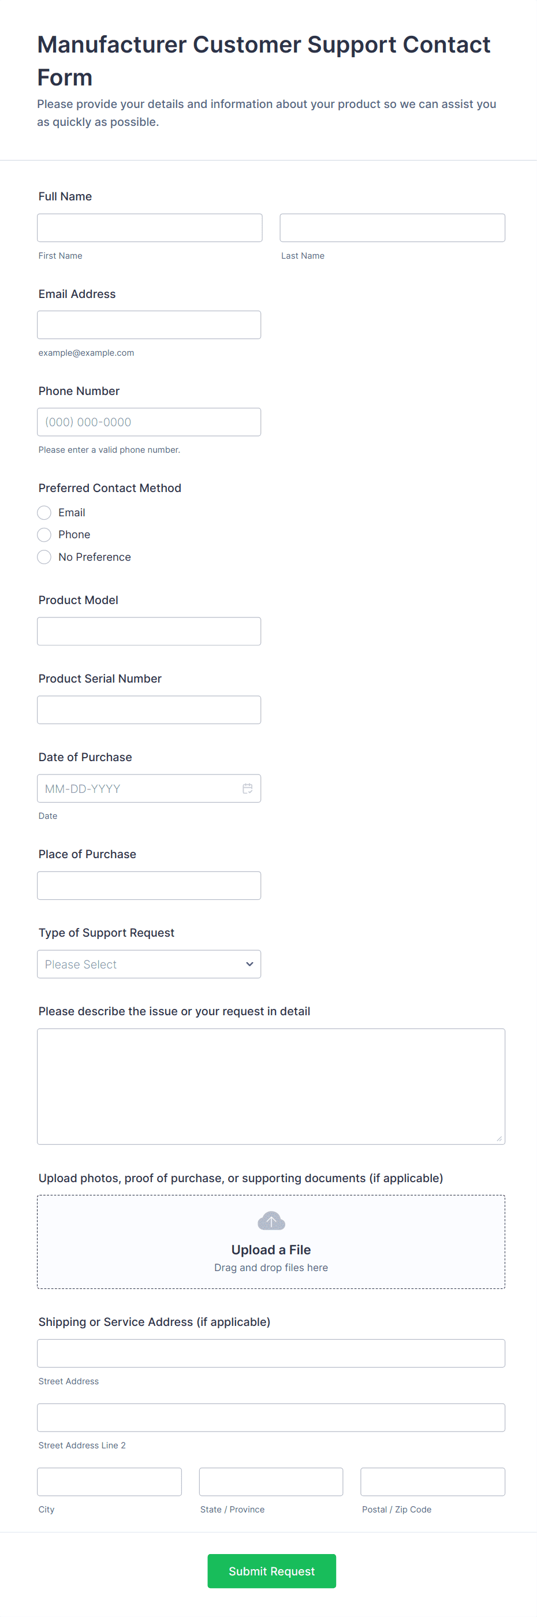Click the issue description text area
Image resolution: width=537 pixels, height=1617 pixels.
(271, 1086)
